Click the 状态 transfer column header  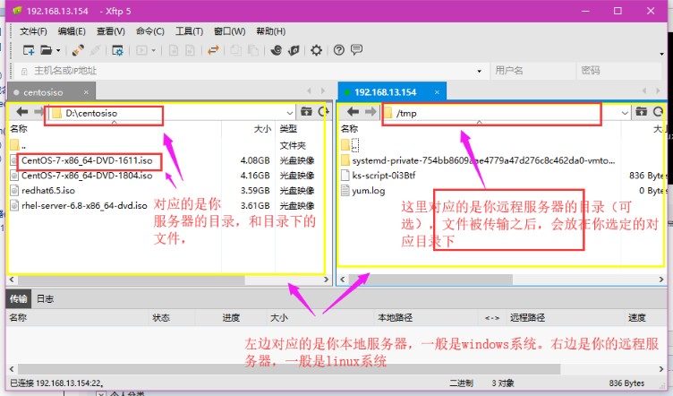coord(161,318)
